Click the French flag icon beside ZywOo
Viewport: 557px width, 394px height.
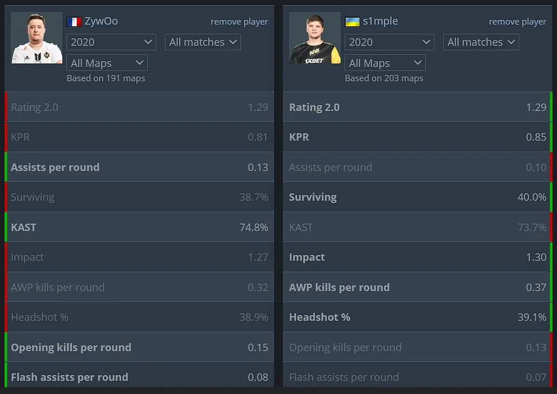point(74,22)
